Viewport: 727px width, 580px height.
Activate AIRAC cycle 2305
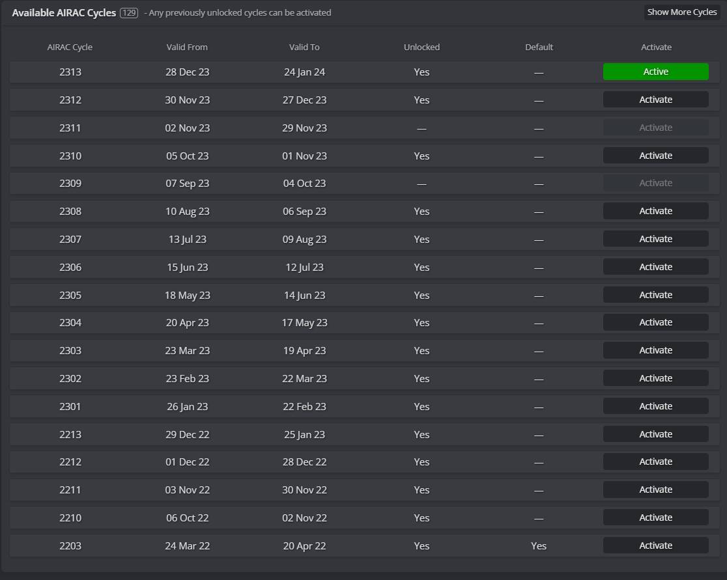coord(655,295)
